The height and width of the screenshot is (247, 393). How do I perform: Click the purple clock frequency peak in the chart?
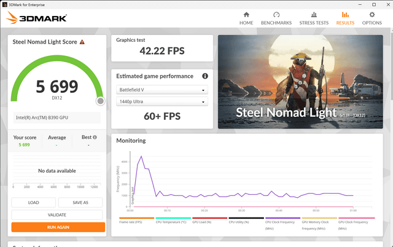141,157
